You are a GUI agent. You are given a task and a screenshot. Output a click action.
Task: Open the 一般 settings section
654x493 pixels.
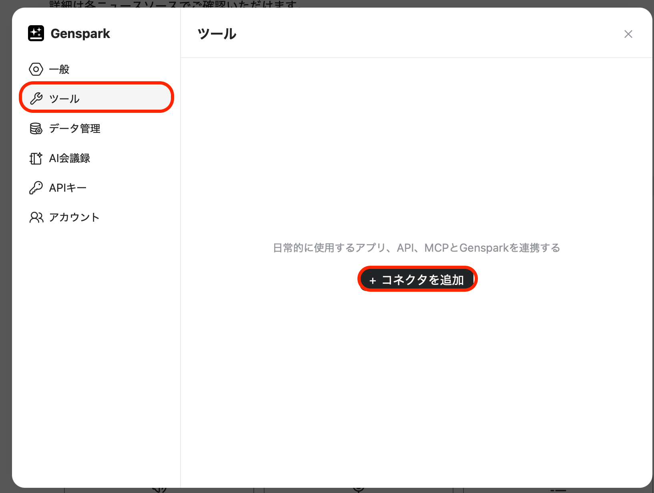click(59, 69)
